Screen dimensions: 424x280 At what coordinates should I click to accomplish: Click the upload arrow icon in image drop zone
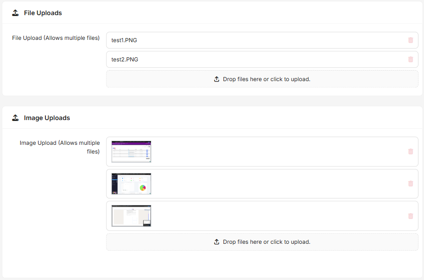point(217,242)
